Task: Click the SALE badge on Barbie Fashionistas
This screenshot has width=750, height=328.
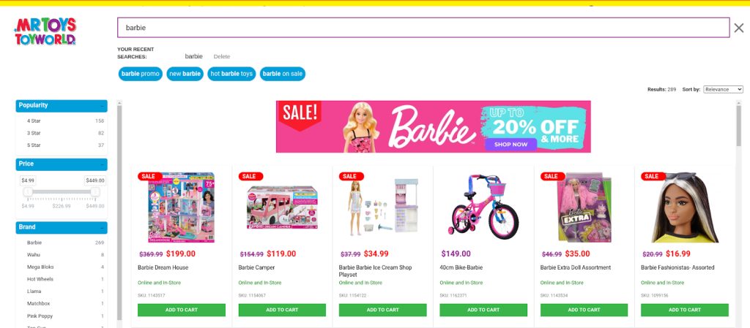Action: tap(653, 176)
